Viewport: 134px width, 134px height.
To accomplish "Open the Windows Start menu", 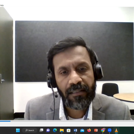I will [18, 130].
